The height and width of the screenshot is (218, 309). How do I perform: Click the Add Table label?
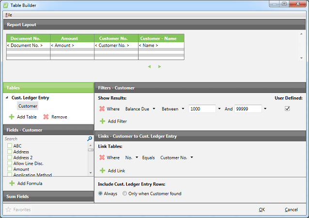(x=27, y=117)
